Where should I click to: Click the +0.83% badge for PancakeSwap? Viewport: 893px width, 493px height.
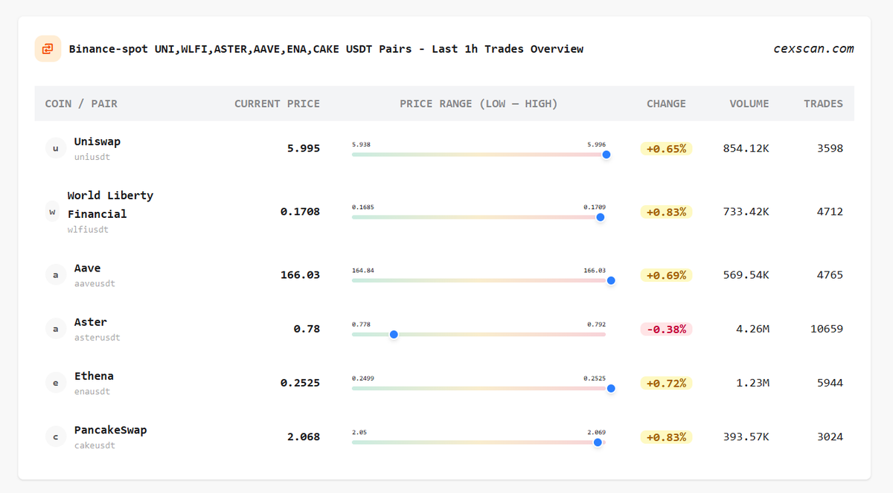[666, 436]
